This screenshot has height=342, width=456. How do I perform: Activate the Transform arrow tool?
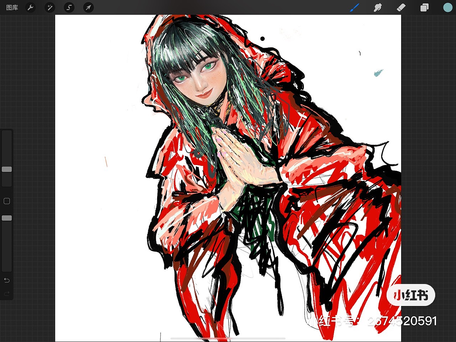88,7
